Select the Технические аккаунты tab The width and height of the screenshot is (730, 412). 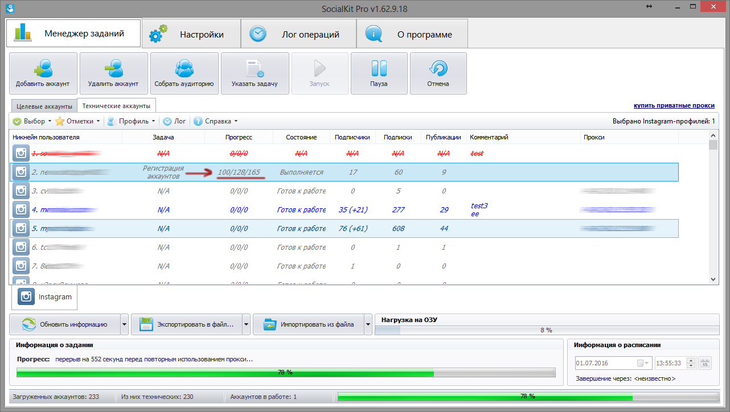[x=117, y=106]
